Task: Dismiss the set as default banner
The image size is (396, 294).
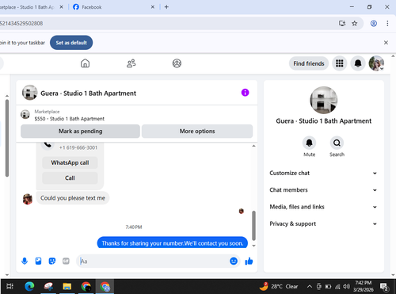Action: (x=386, y=43)
